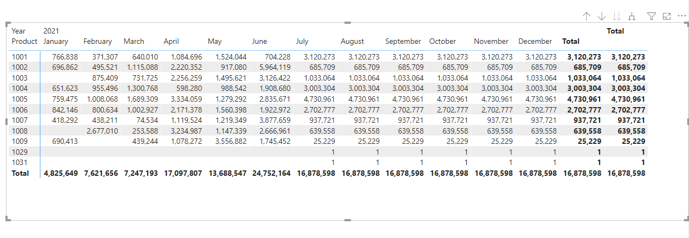Viewport: 690px width, 238px height.
Task: Select the Year header label
Action: click(18, 31)
